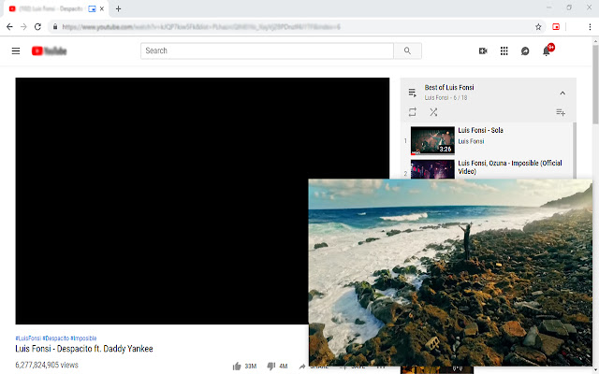Select the Luis Fonsi - Despacito tab
The height and width of the screenshot is (374, 599).
56,8
